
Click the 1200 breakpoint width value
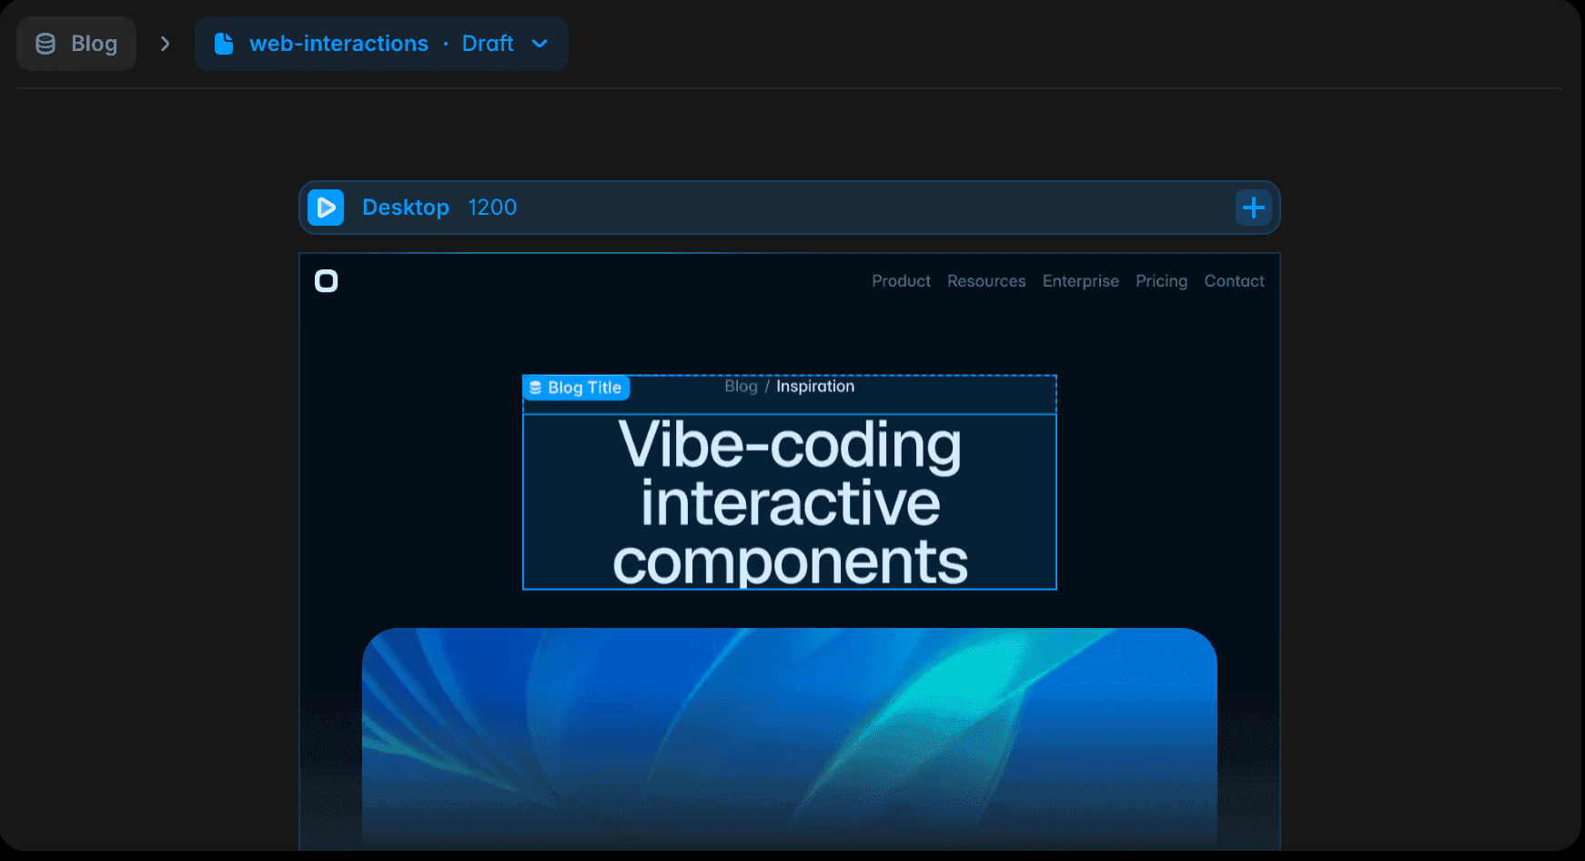tap(492, 208)
